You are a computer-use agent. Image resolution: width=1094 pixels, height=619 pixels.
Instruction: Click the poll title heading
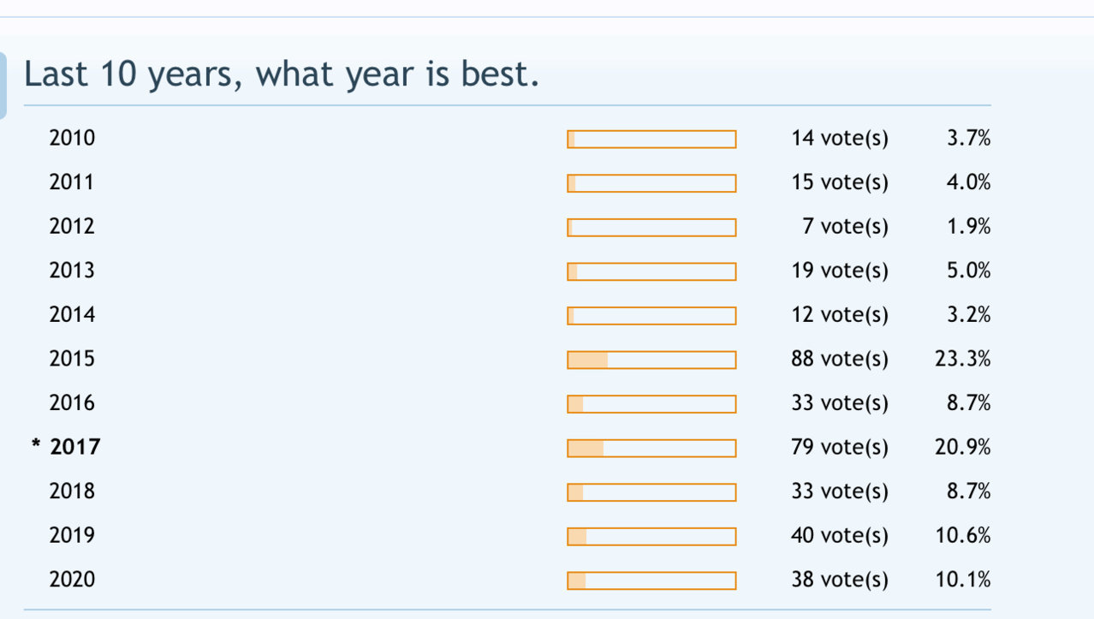[282, 74]
